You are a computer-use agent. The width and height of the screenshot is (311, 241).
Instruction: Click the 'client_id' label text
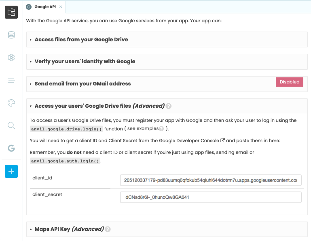click(42, 178)
